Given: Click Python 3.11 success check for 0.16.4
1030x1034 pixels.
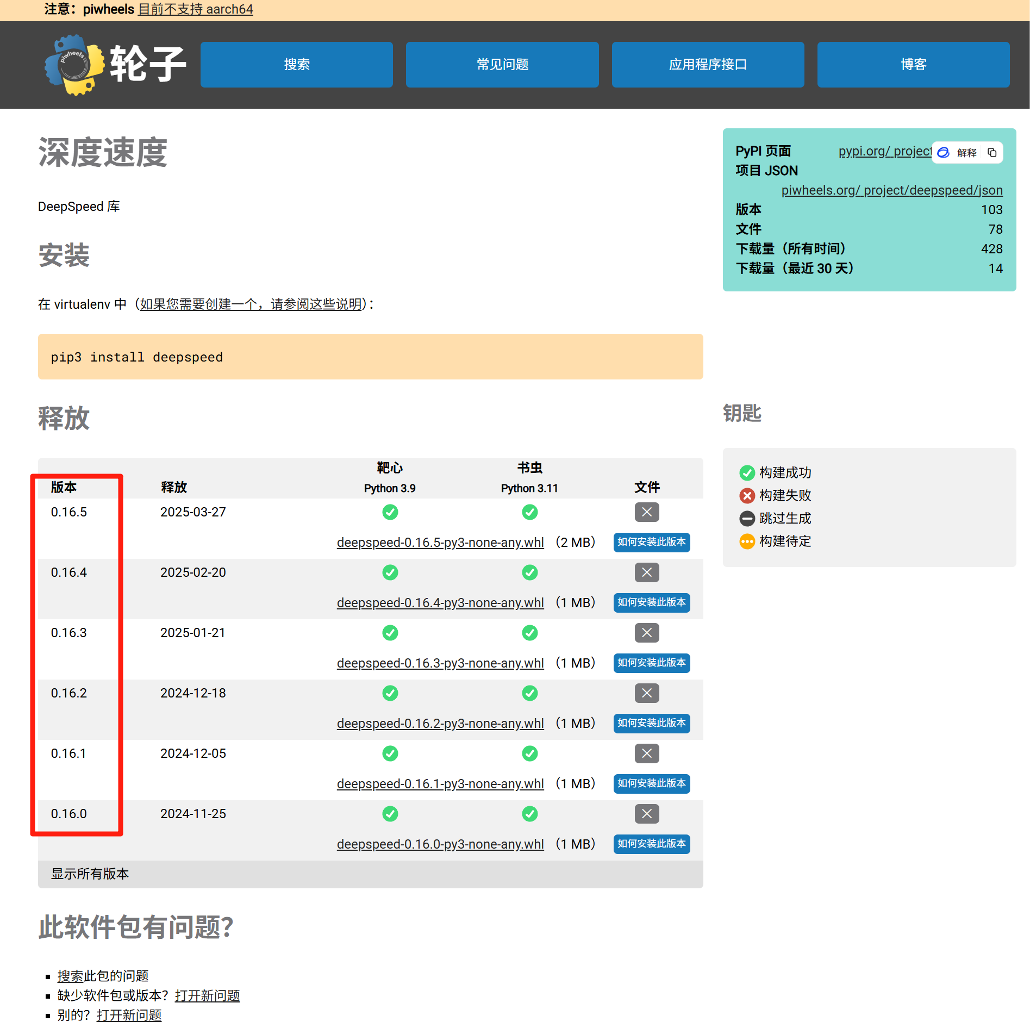Looking at the screenshot, I should click(530, 572).
